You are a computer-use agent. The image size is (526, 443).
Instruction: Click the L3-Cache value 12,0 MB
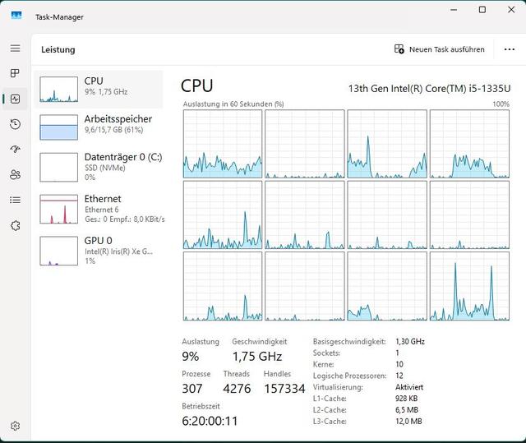tap(408, 421)
